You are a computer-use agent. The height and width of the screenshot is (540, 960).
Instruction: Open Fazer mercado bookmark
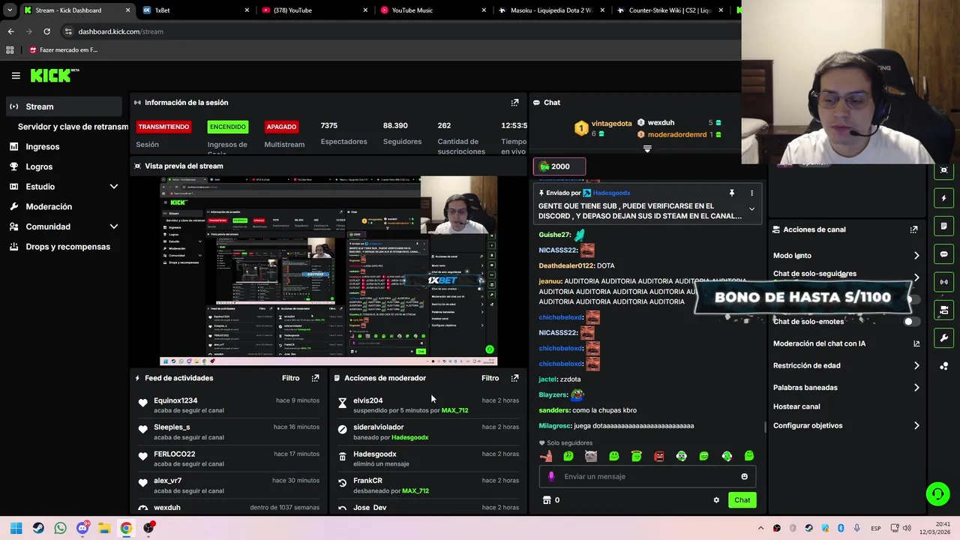pos(63,50)
